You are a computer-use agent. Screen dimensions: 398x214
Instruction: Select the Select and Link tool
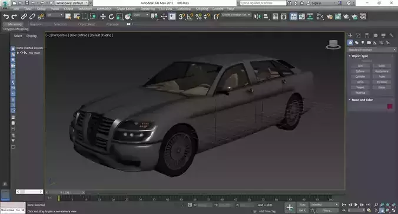[24, 17]
